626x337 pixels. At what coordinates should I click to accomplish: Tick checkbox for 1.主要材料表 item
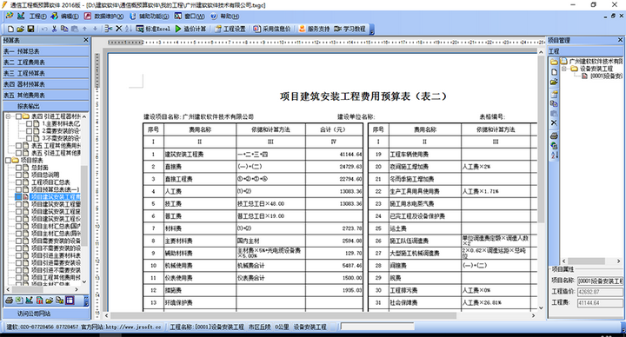click(x=30, y=123)
